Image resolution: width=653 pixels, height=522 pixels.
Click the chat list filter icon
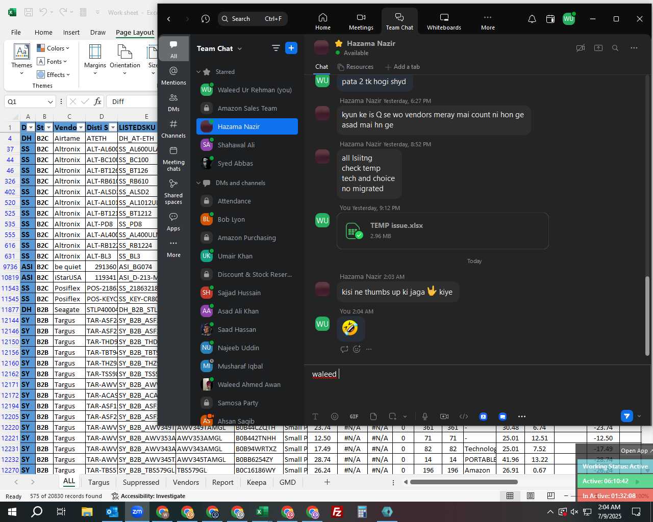pos(275,48)
